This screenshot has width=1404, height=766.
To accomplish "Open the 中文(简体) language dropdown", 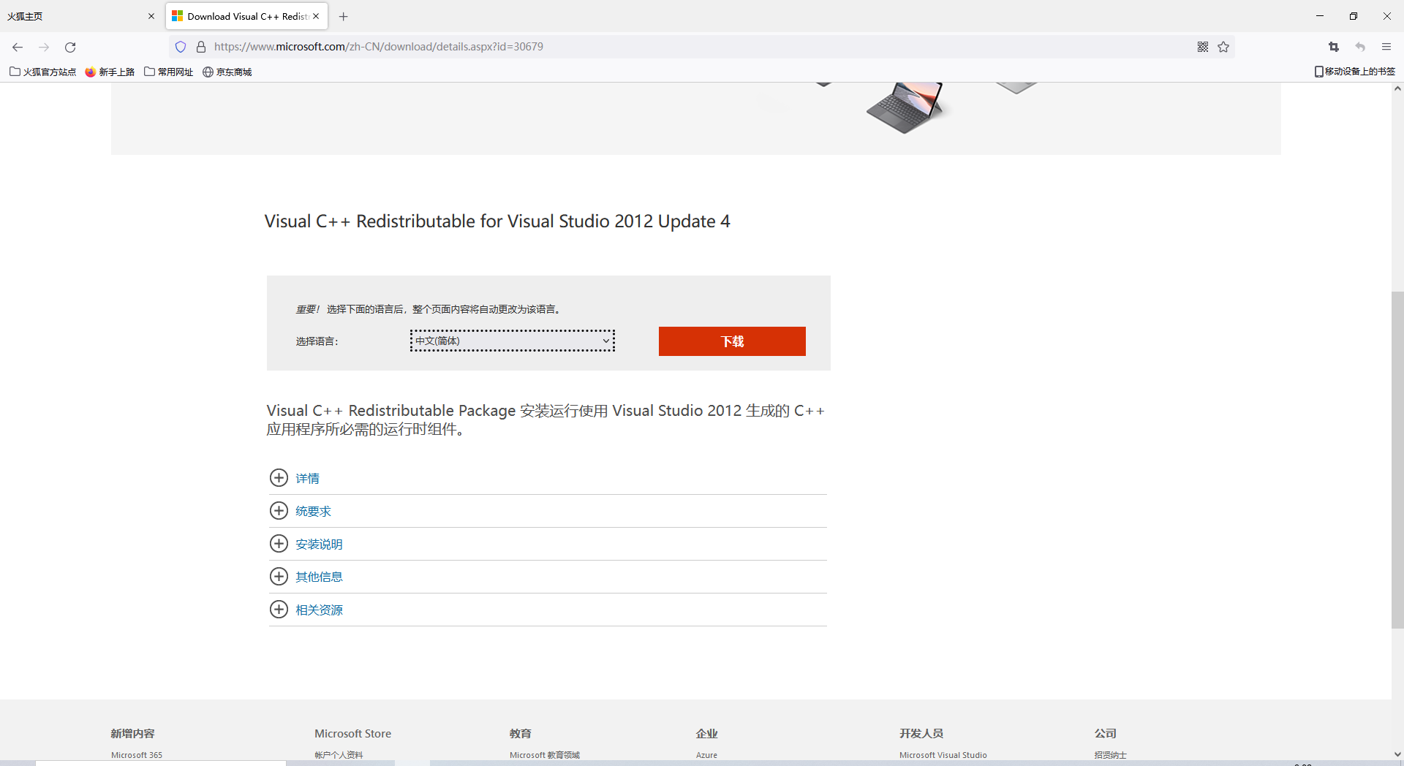I will coord(512,341).
